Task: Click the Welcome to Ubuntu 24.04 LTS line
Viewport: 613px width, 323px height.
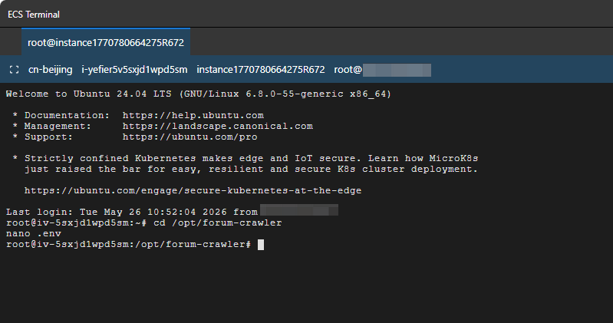Action: [199, 94]
